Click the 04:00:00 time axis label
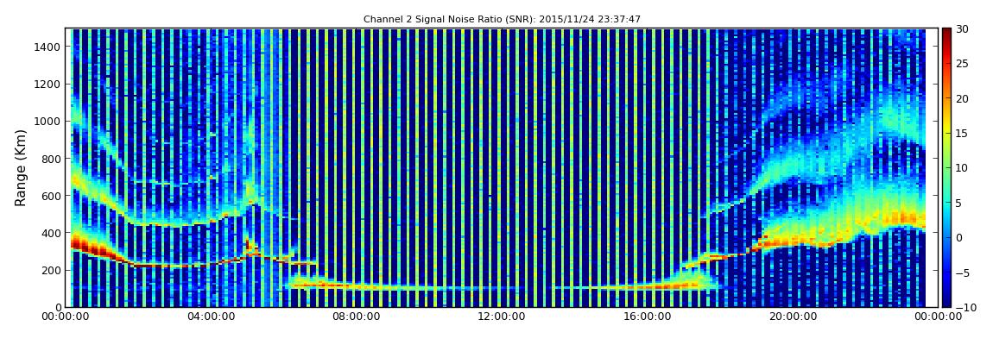The height and width of the screenshot is (351, 993). coord(212,317)
